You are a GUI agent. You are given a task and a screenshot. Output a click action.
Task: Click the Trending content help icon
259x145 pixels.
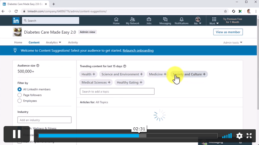click(125, 66)
